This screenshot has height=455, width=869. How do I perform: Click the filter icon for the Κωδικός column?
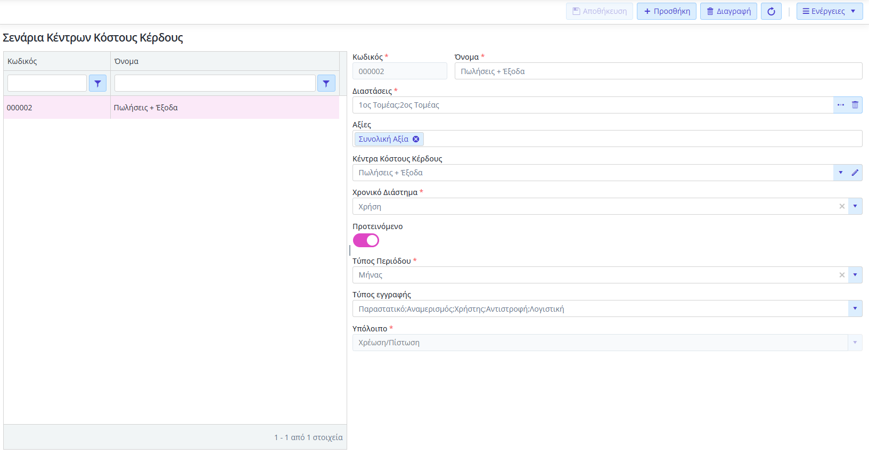pos(97,83)
